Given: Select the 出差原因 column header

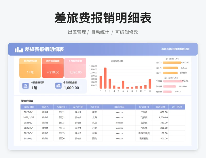Looking at the screenshot, I should click(119, 107).
